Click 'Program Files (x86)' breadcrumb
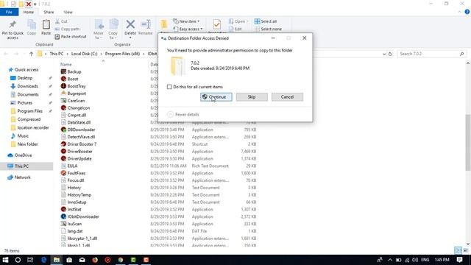This screenshot has width=471, height=265. click(123, 54)
